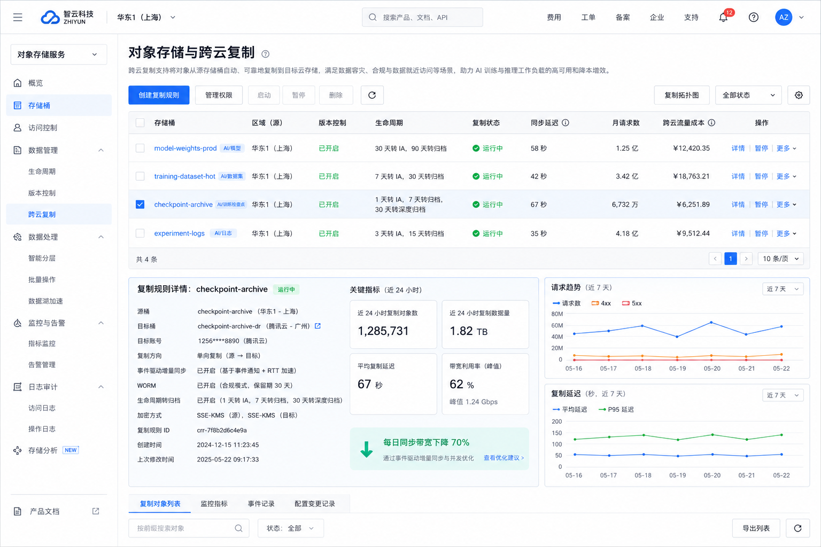Toggle the select-all checkbox in table header
The image size is (821, 547).
140,123
